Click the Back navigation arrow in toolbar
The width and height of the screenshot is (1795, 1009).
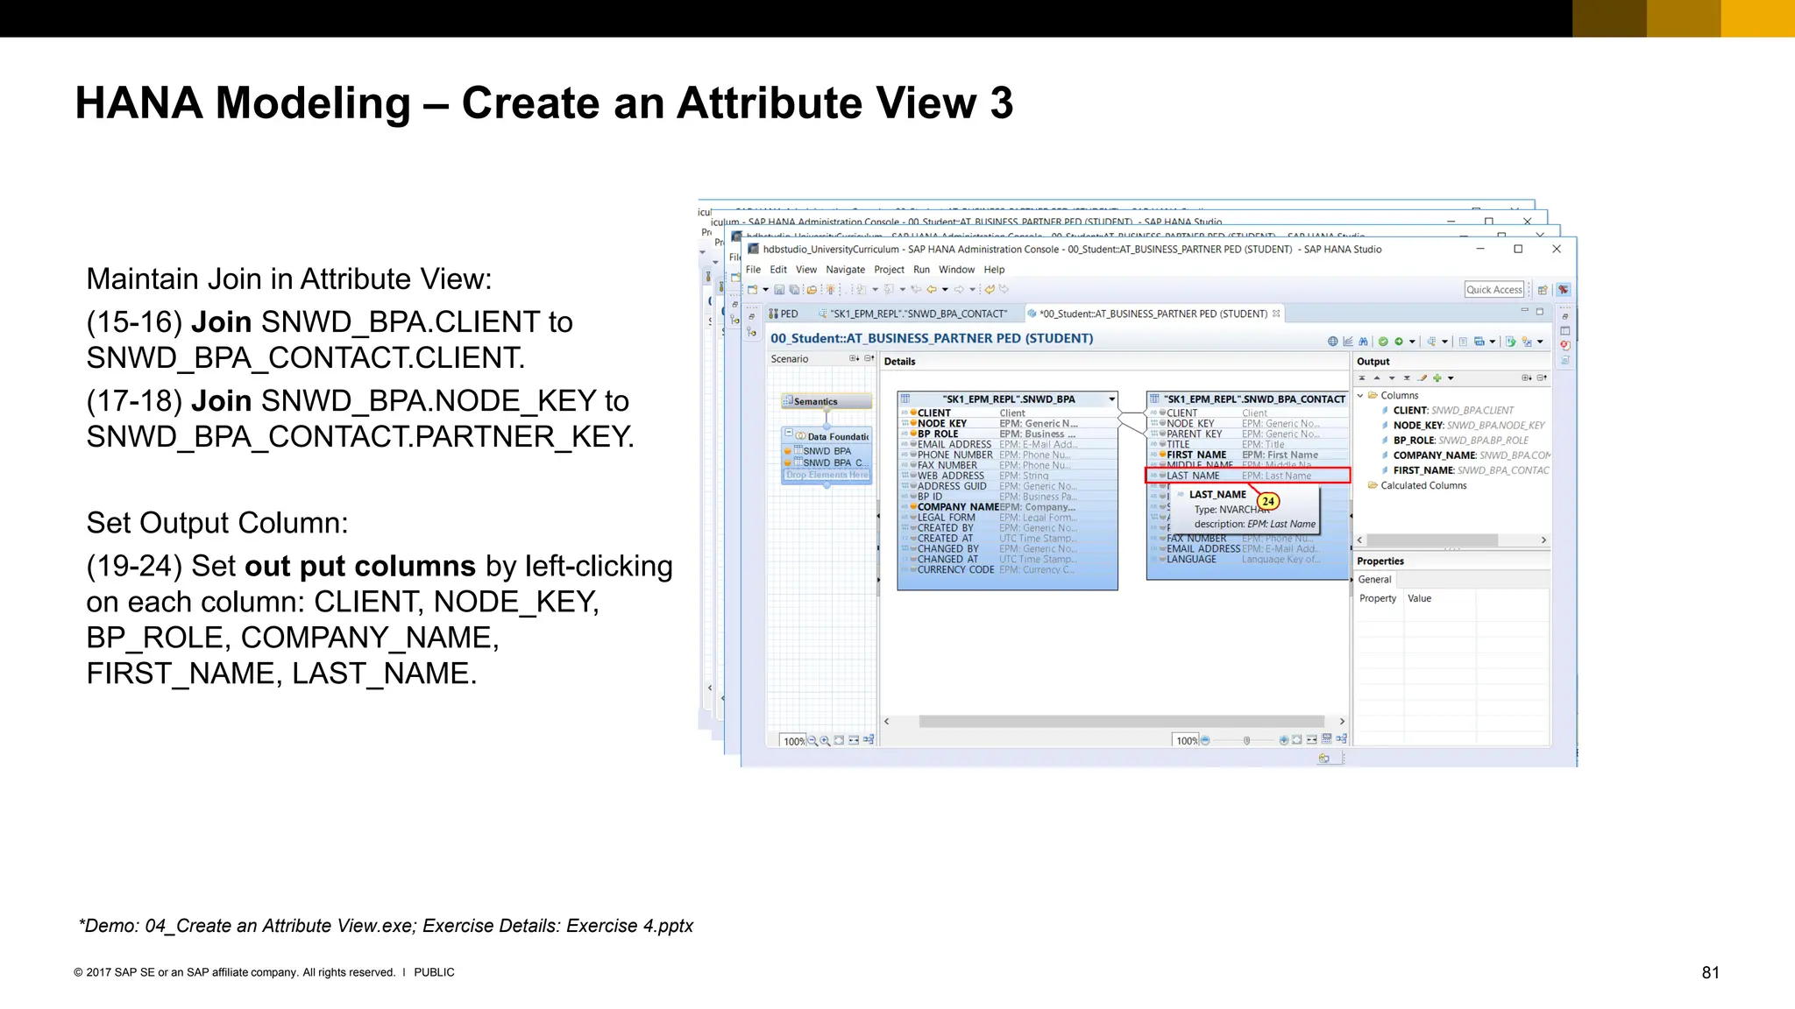point(932,290)
